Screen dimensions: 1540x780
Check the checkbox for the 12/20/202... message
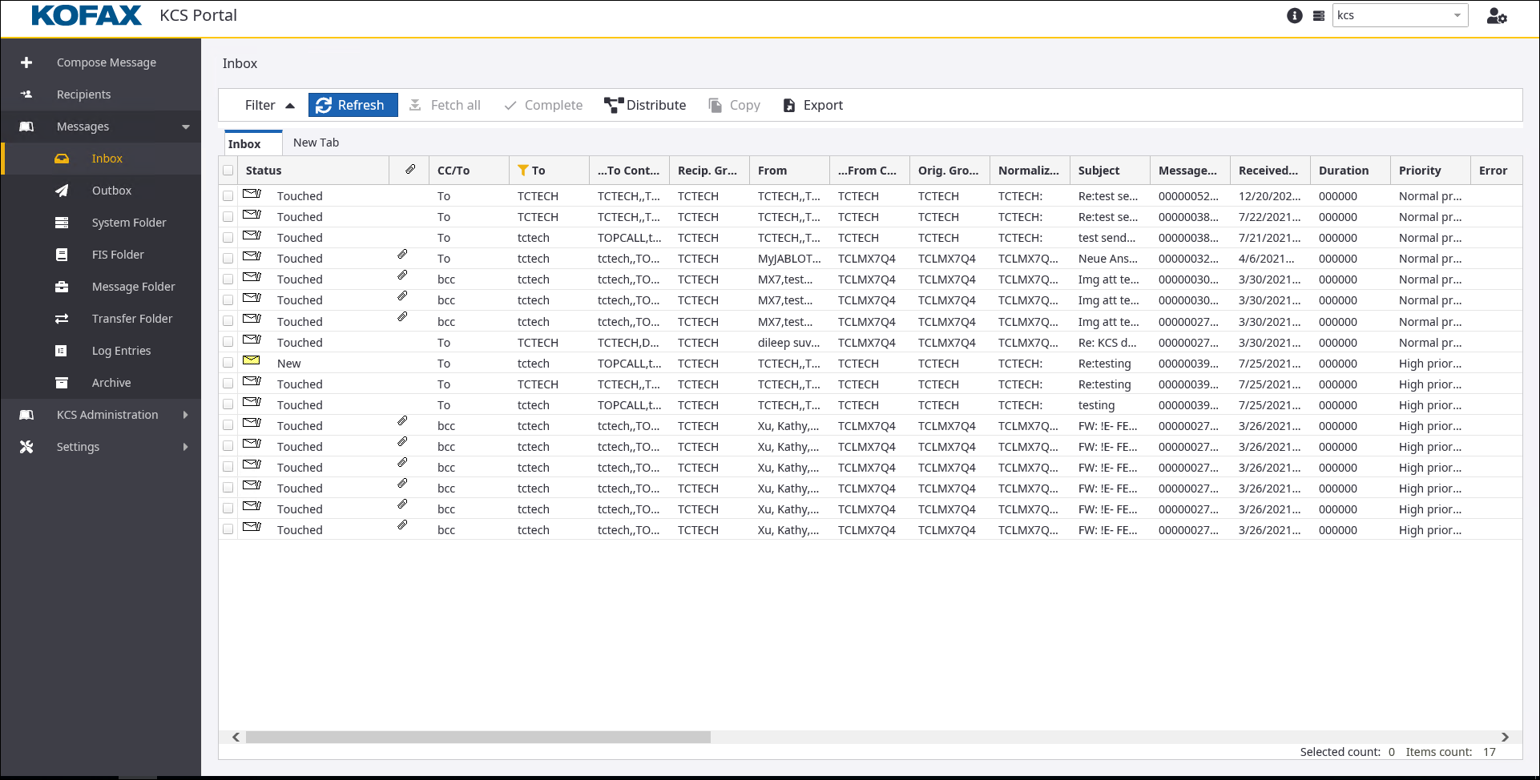(228, 196)
